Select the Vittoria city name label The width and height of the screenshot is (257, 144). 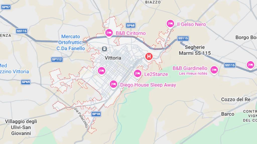click(113, 58)
